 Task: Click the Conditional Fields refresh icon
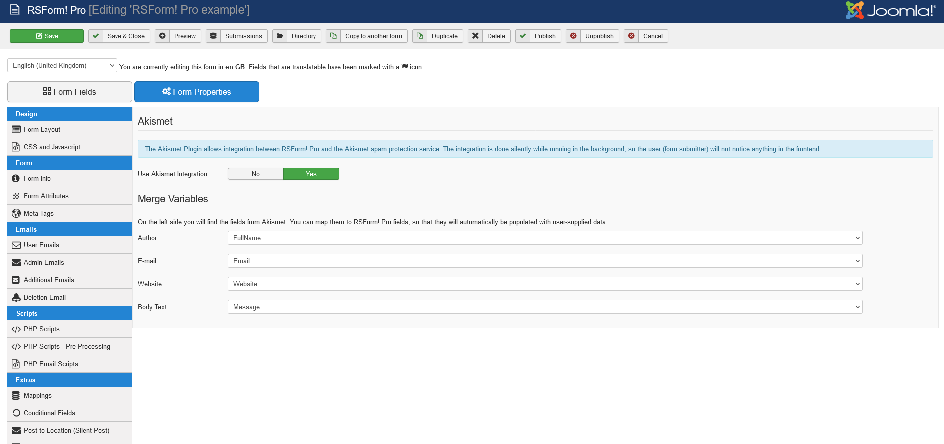click(x=16, y=413)
